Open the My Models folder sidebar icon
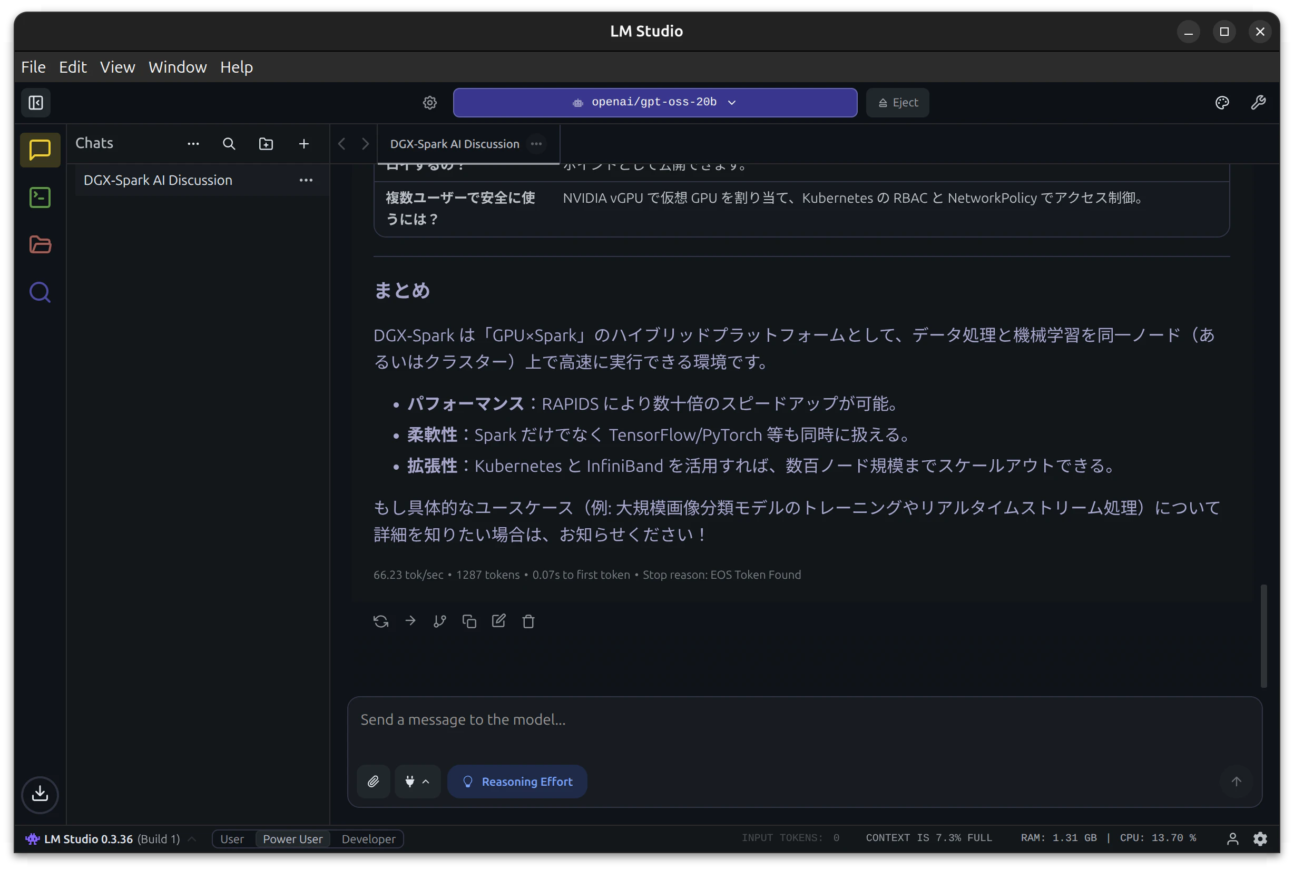 tap(40, 245)
